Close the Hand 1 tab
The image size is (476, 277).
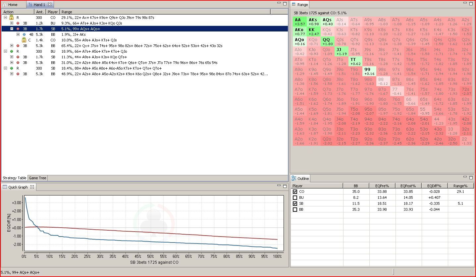(50, 4)
